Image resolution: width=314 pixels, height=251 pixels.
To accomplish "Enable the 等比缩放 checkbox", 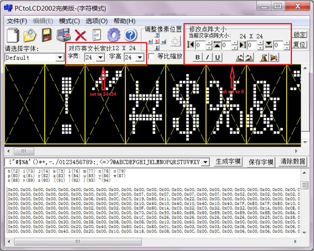I will (151, 57).
